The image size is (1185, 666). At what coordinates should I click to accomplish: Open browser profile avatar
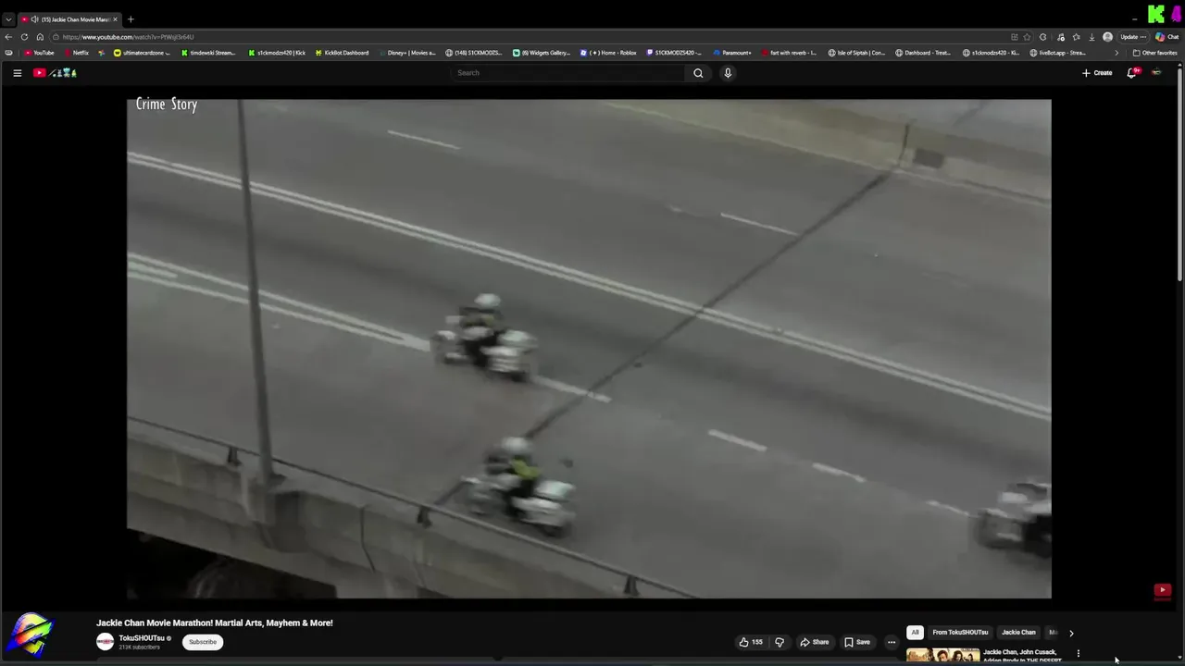tap(1107, 37)
